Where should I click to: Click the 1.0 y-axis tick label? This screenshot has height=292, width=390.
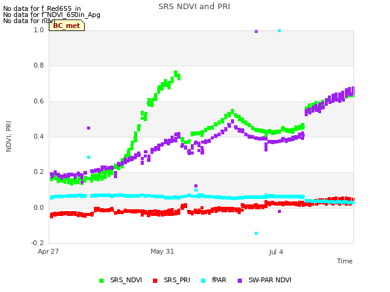point(38,30)
